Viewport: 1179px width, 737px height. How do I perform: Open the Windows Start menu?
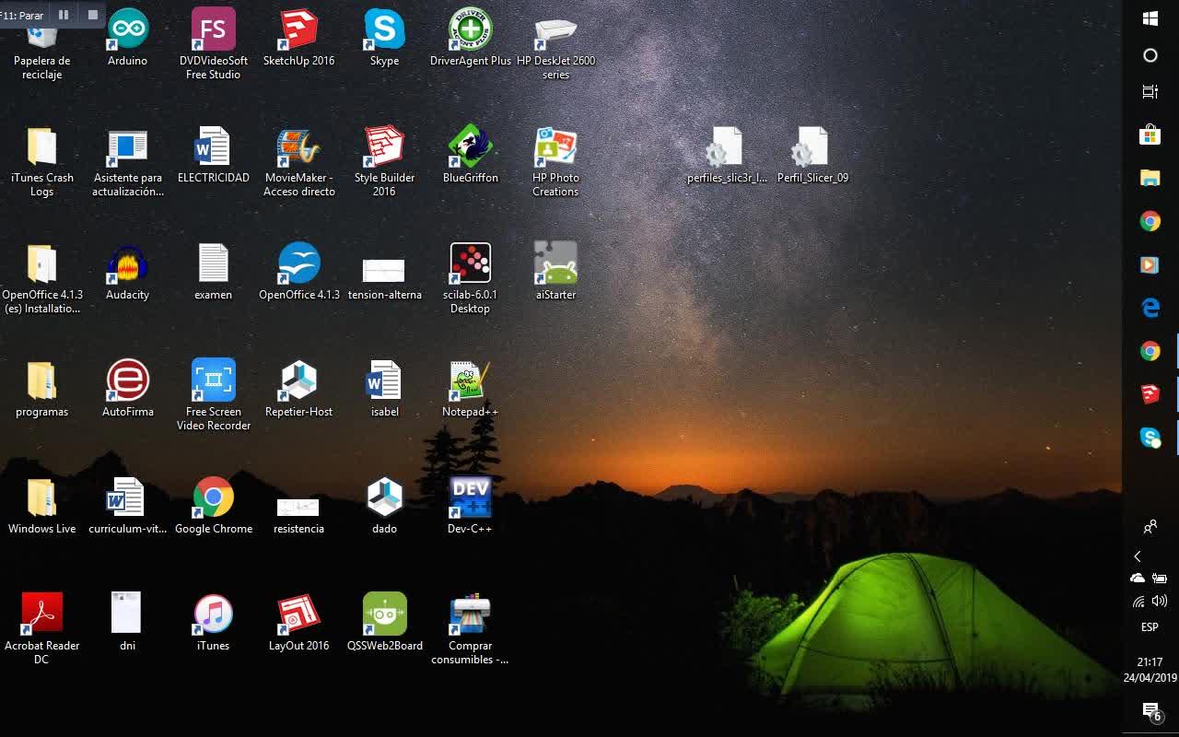1150,18
